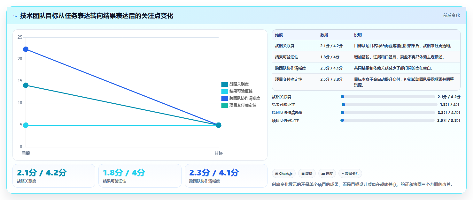Click the 项目交付确定性 progress bar
The height and width of the screenshot is (200, 473).
pyautogui.click(x=387, y=121)
